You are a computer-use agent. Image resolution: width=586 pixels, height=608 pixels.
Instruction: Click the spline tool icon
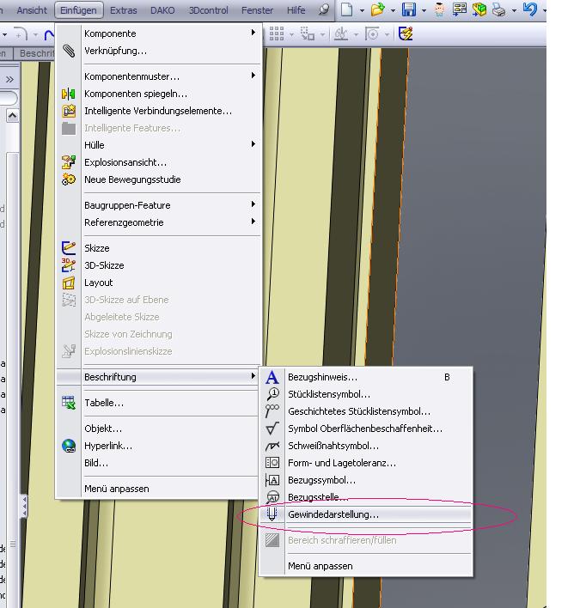pos(49,34)
